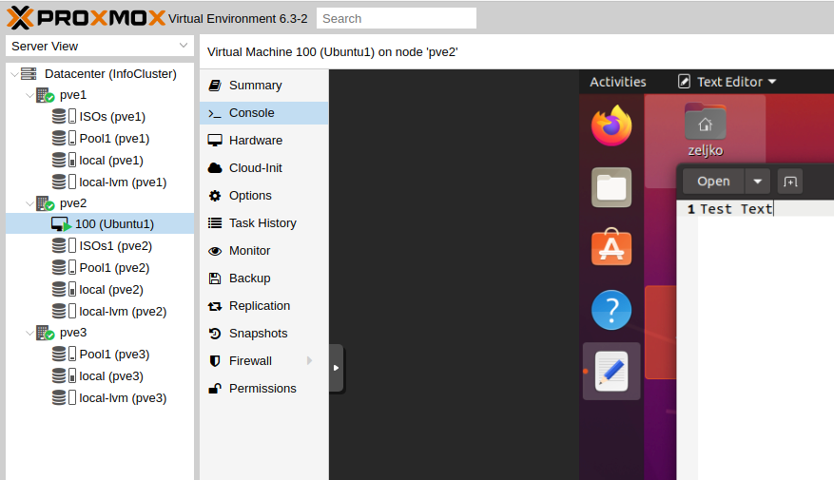The height and width of the screenshot is (480, 834).
Task: Select the ISOs (pve1) storage icon
Action: 64,116
